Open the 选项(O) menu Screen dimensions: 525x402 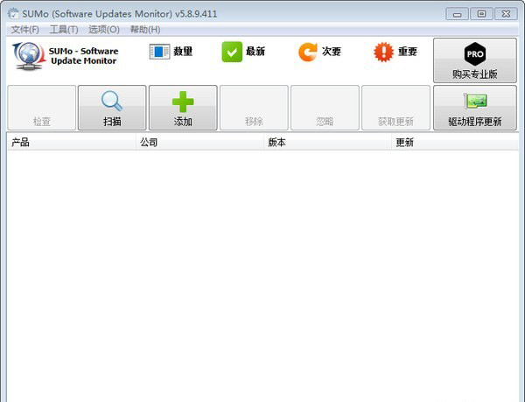coord(104,30)
